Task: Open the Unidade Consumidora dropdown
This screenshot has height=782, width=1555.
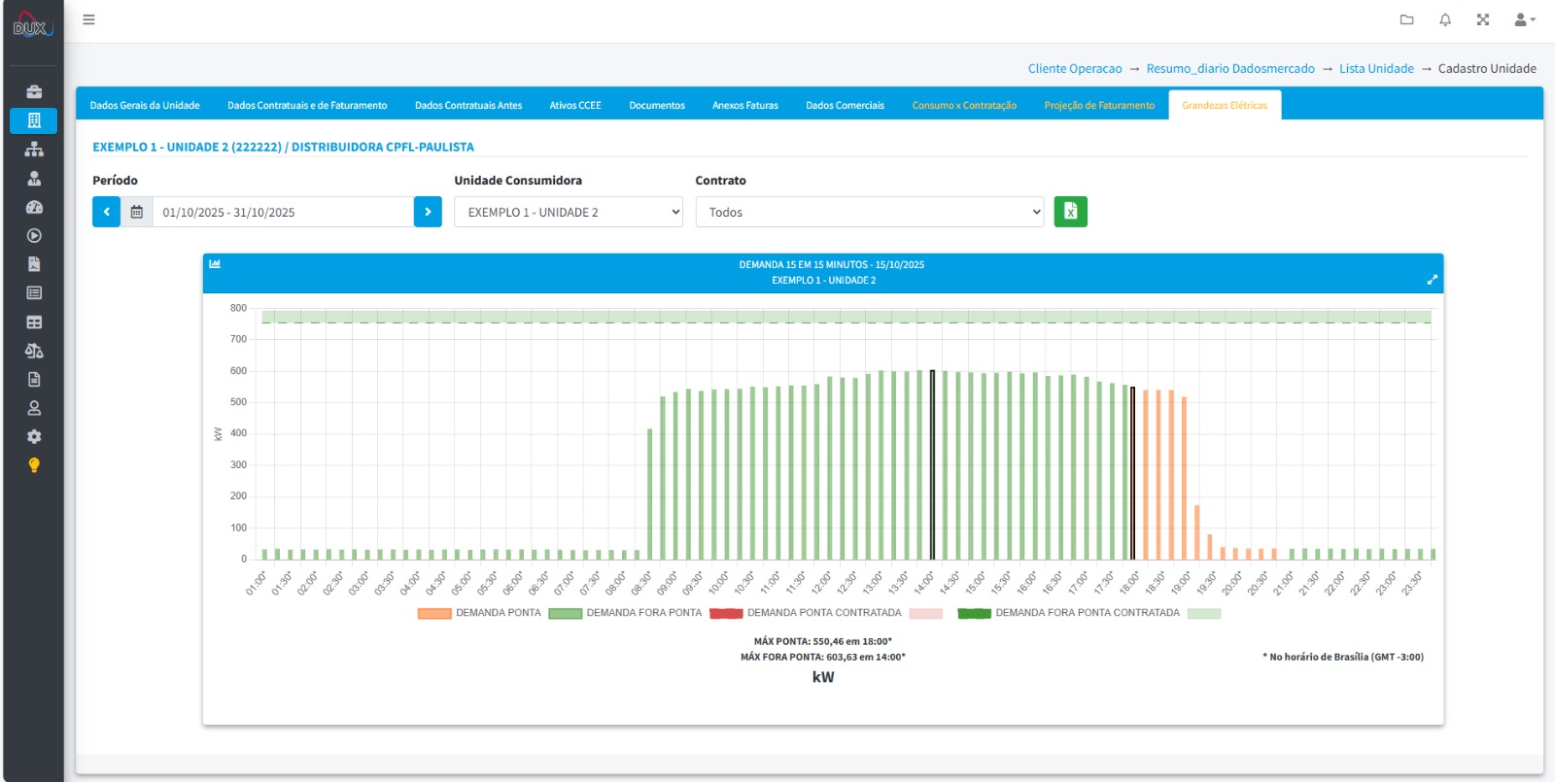Action: click(x=569, y=212)
